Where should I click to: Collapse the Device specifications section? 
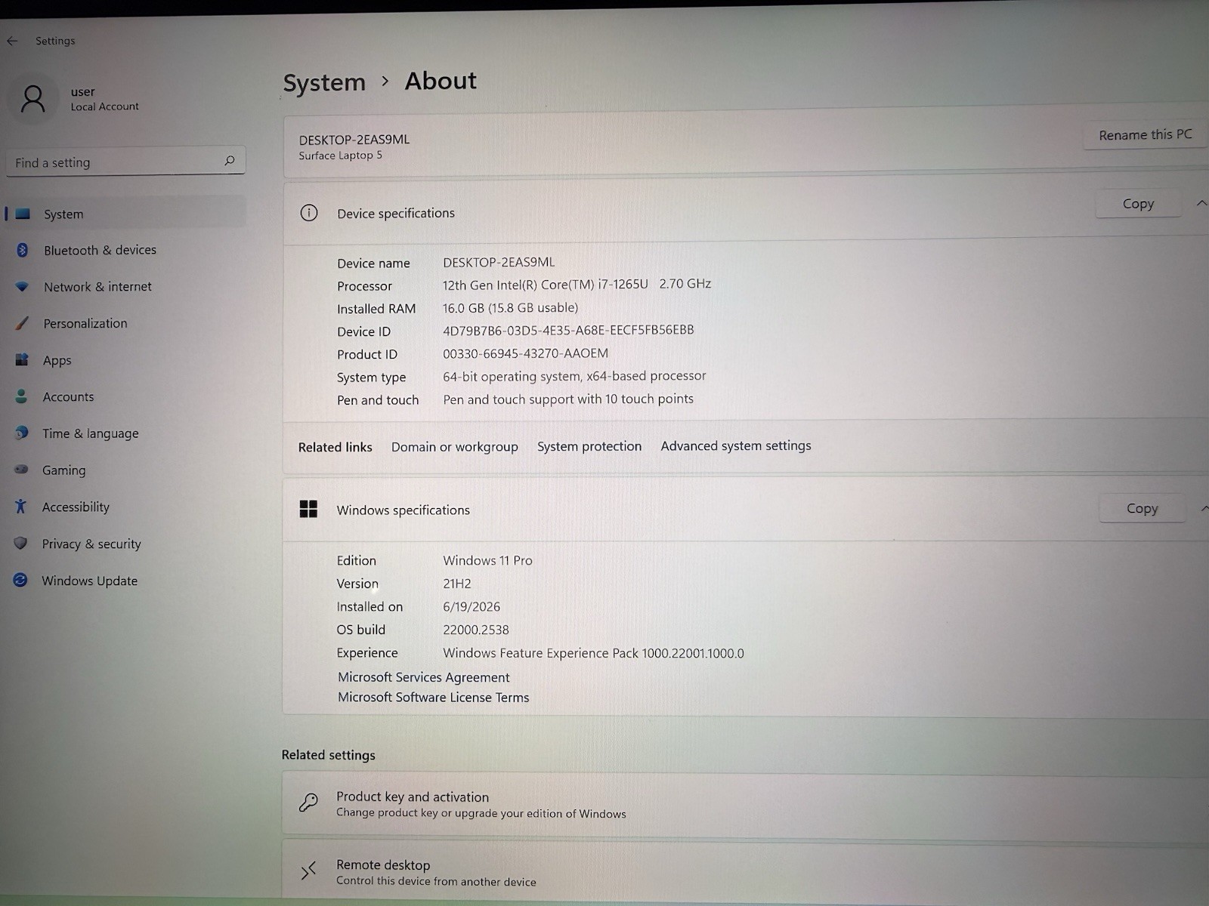(1201, 203)
